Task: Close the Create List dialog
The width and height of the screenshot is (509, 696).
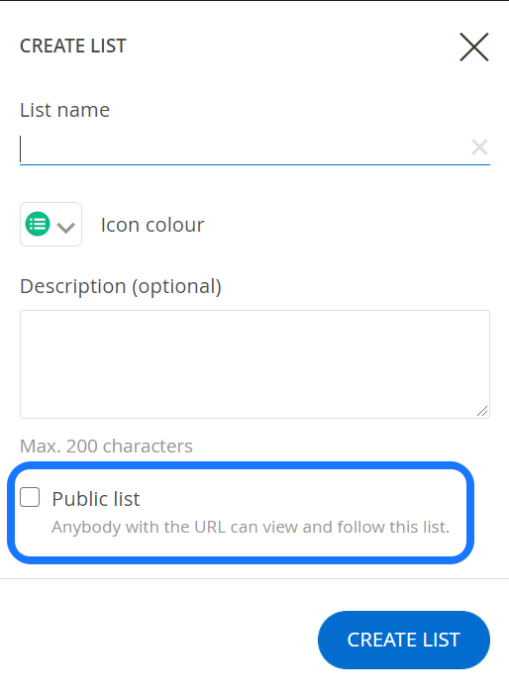Action: click(474, 47)
